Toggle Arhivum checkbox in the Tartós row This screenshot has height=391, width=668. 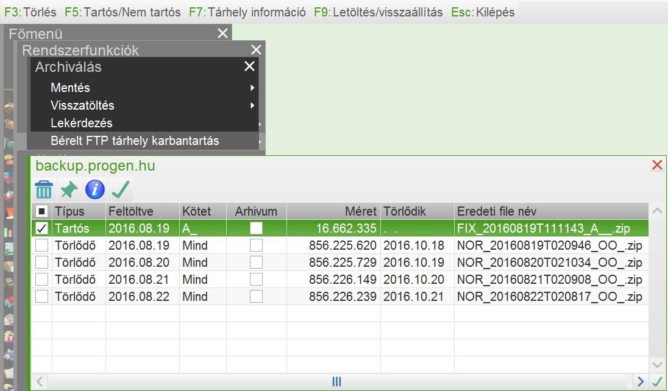pyautogui.click(x=256, y=228)
